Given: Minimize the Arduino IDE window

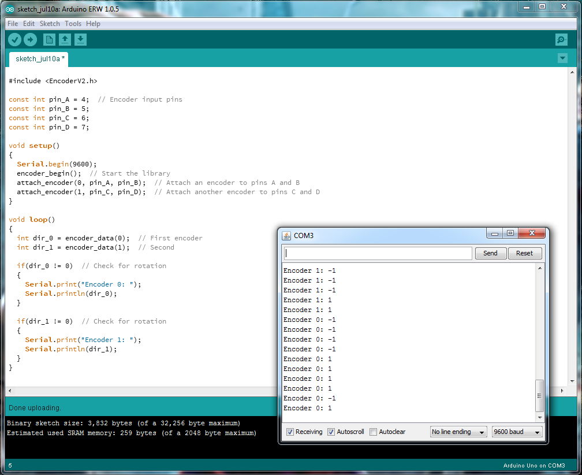Looking at the screenshot, I should pyautogui.click(x=527, y=7).
